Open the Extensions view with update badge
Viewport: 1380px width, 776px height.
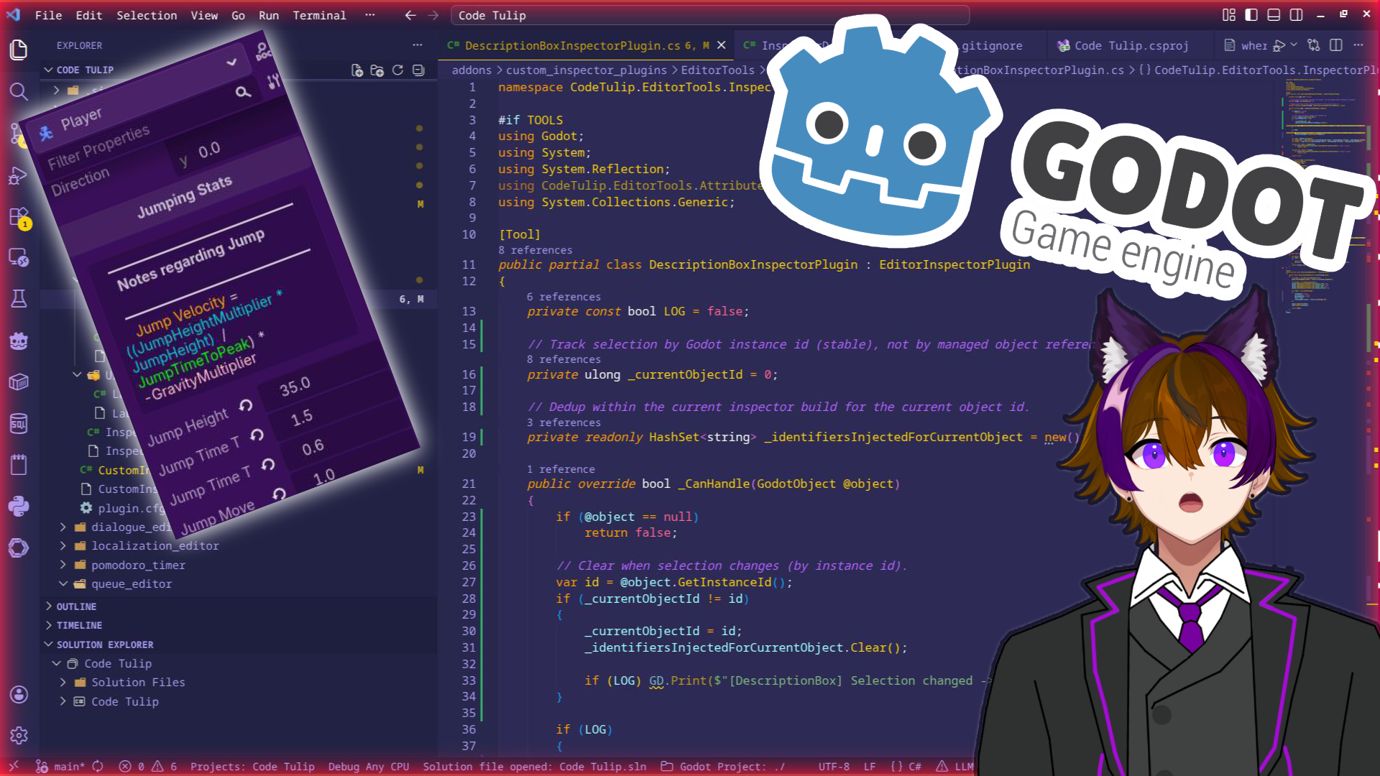click(x=19, y=217)
